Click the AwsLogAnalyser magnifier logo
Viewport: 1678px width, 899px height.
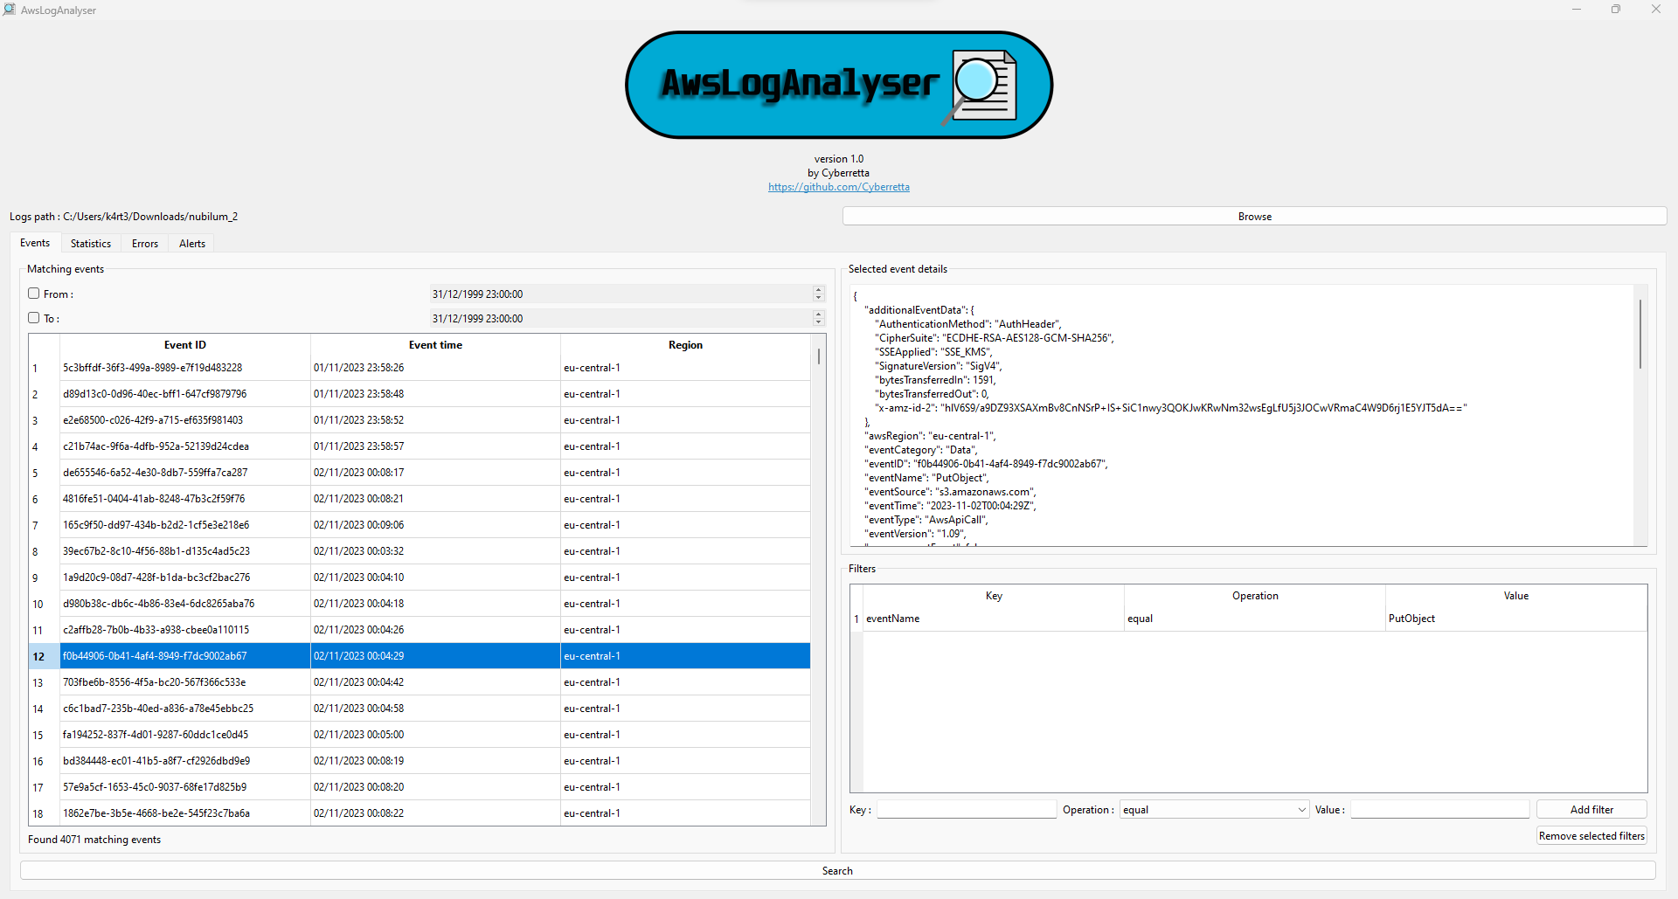click(x=982, y=86)
